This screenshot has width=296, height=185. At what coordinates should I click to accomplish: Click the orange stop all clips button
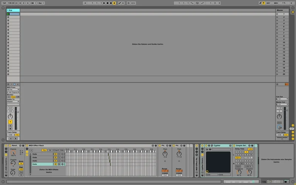pos(286,84)
